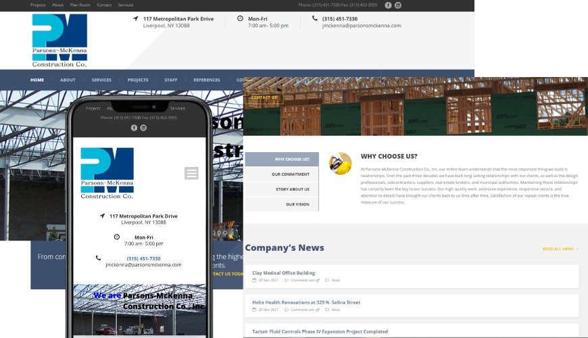
Task: Open the Clay Medical Office Building article
Action: point(283,273)
